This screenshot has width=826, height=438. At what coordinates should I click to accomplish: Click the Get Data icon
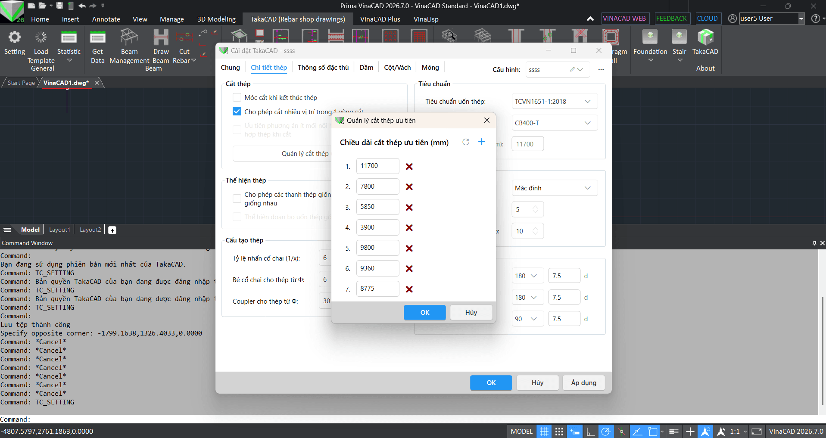coord(98,37)
